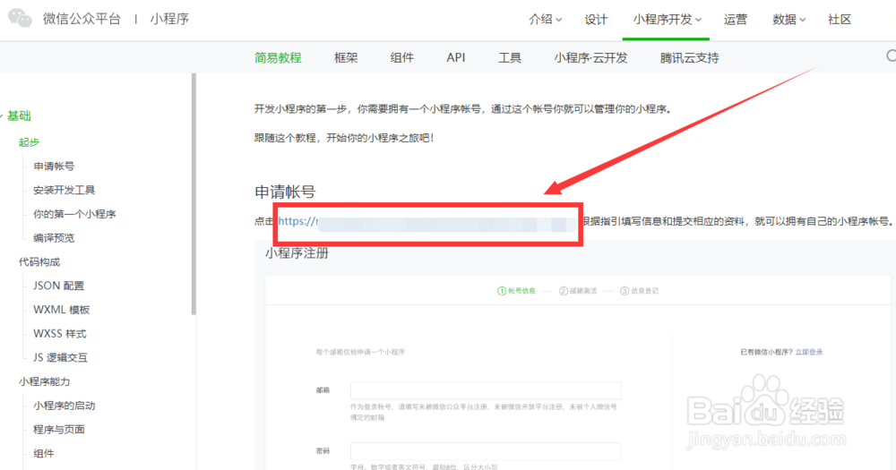Open the 腾讯云支持 tab
This screenshot has height=470, width=896.
click(689, 57)
